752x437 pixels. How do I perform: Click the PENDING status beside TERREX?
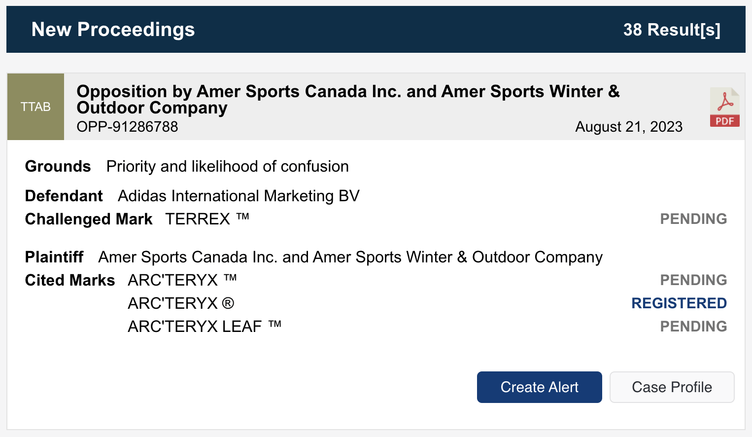(693, 219)
